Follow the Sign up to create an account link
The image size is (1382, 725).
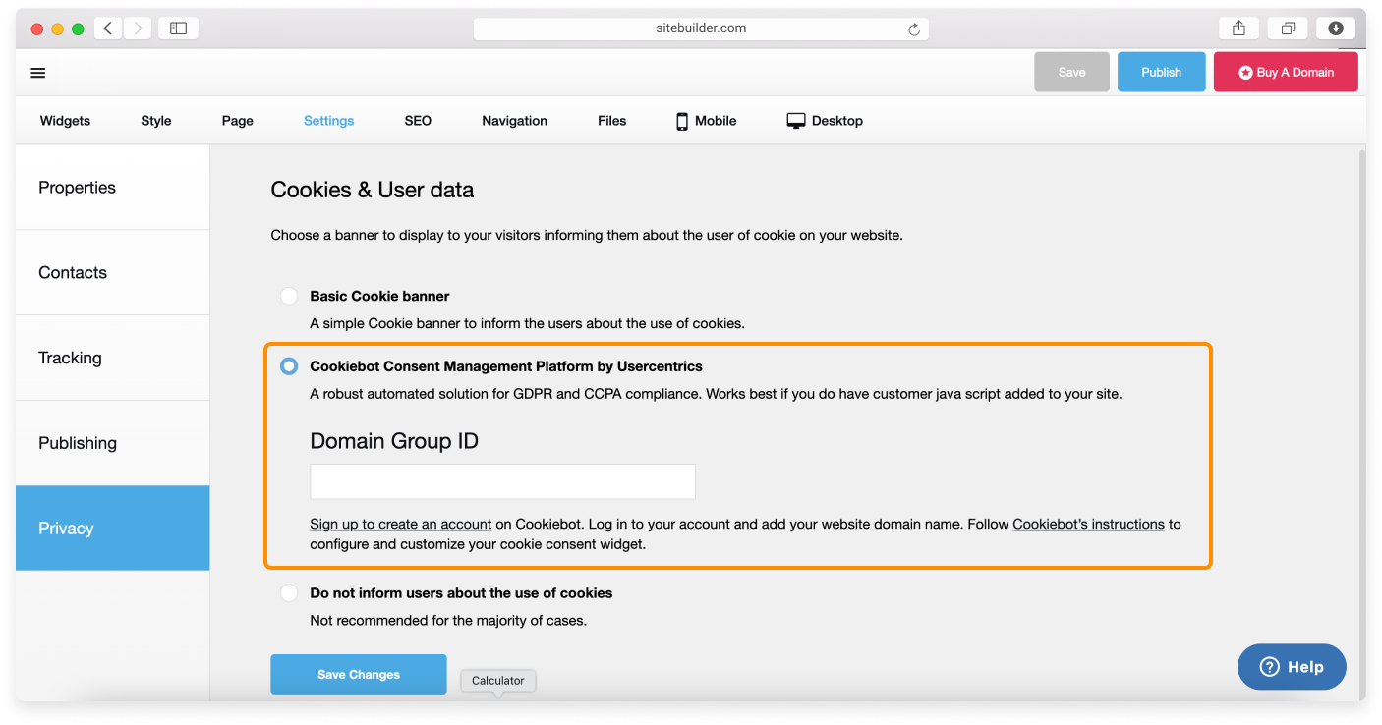tap(400, 525)
